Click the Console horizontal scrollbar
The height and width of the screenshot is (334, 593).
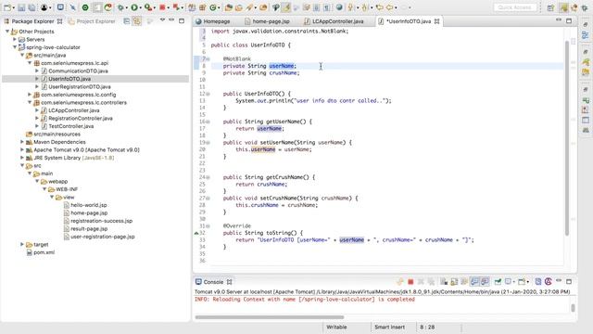(x=270, y=317)
